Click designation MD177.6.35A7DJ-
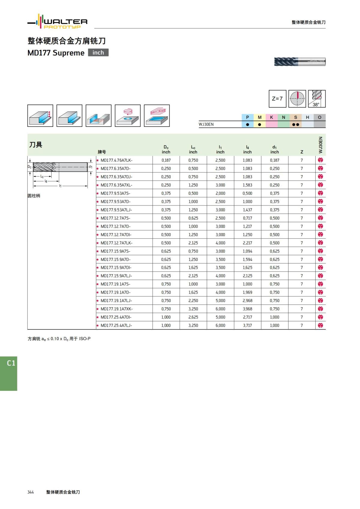This screenshot has width=360, height=509. click(116, 177)
